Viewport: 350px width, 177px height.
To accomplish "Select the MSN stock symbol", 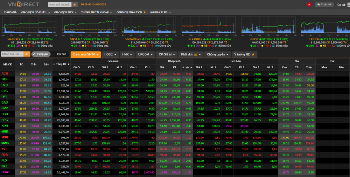I will 5,137.
